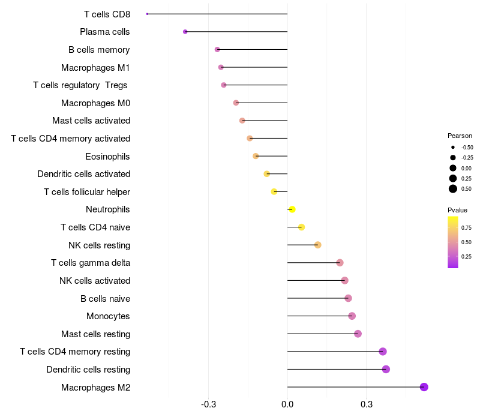
Task: Click the B cells memory axis label
Action: click(x=99, y=50)
